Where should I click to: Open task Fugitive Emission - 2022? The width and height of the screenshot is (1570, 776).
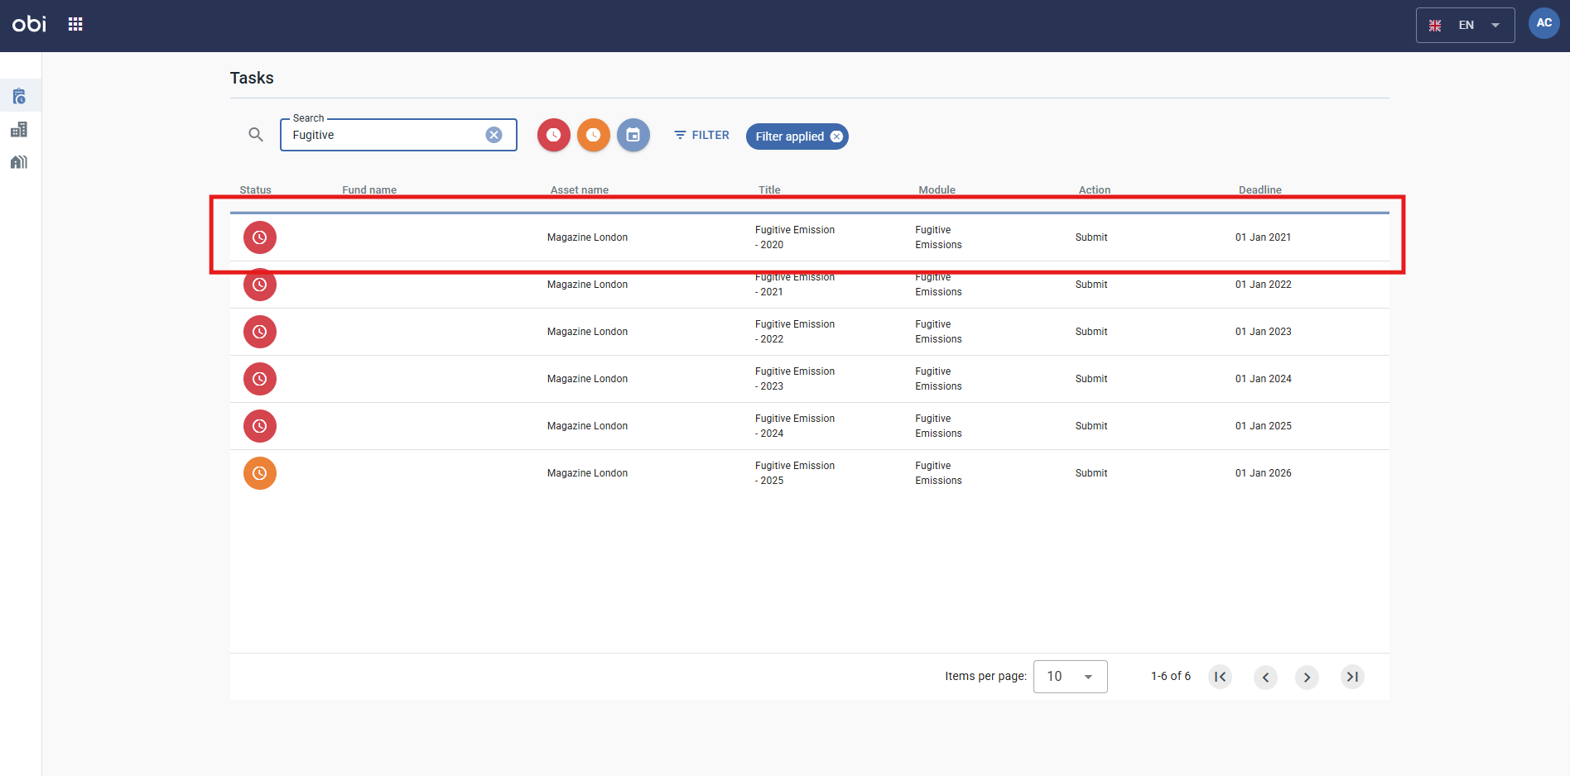tap(795, 332)
